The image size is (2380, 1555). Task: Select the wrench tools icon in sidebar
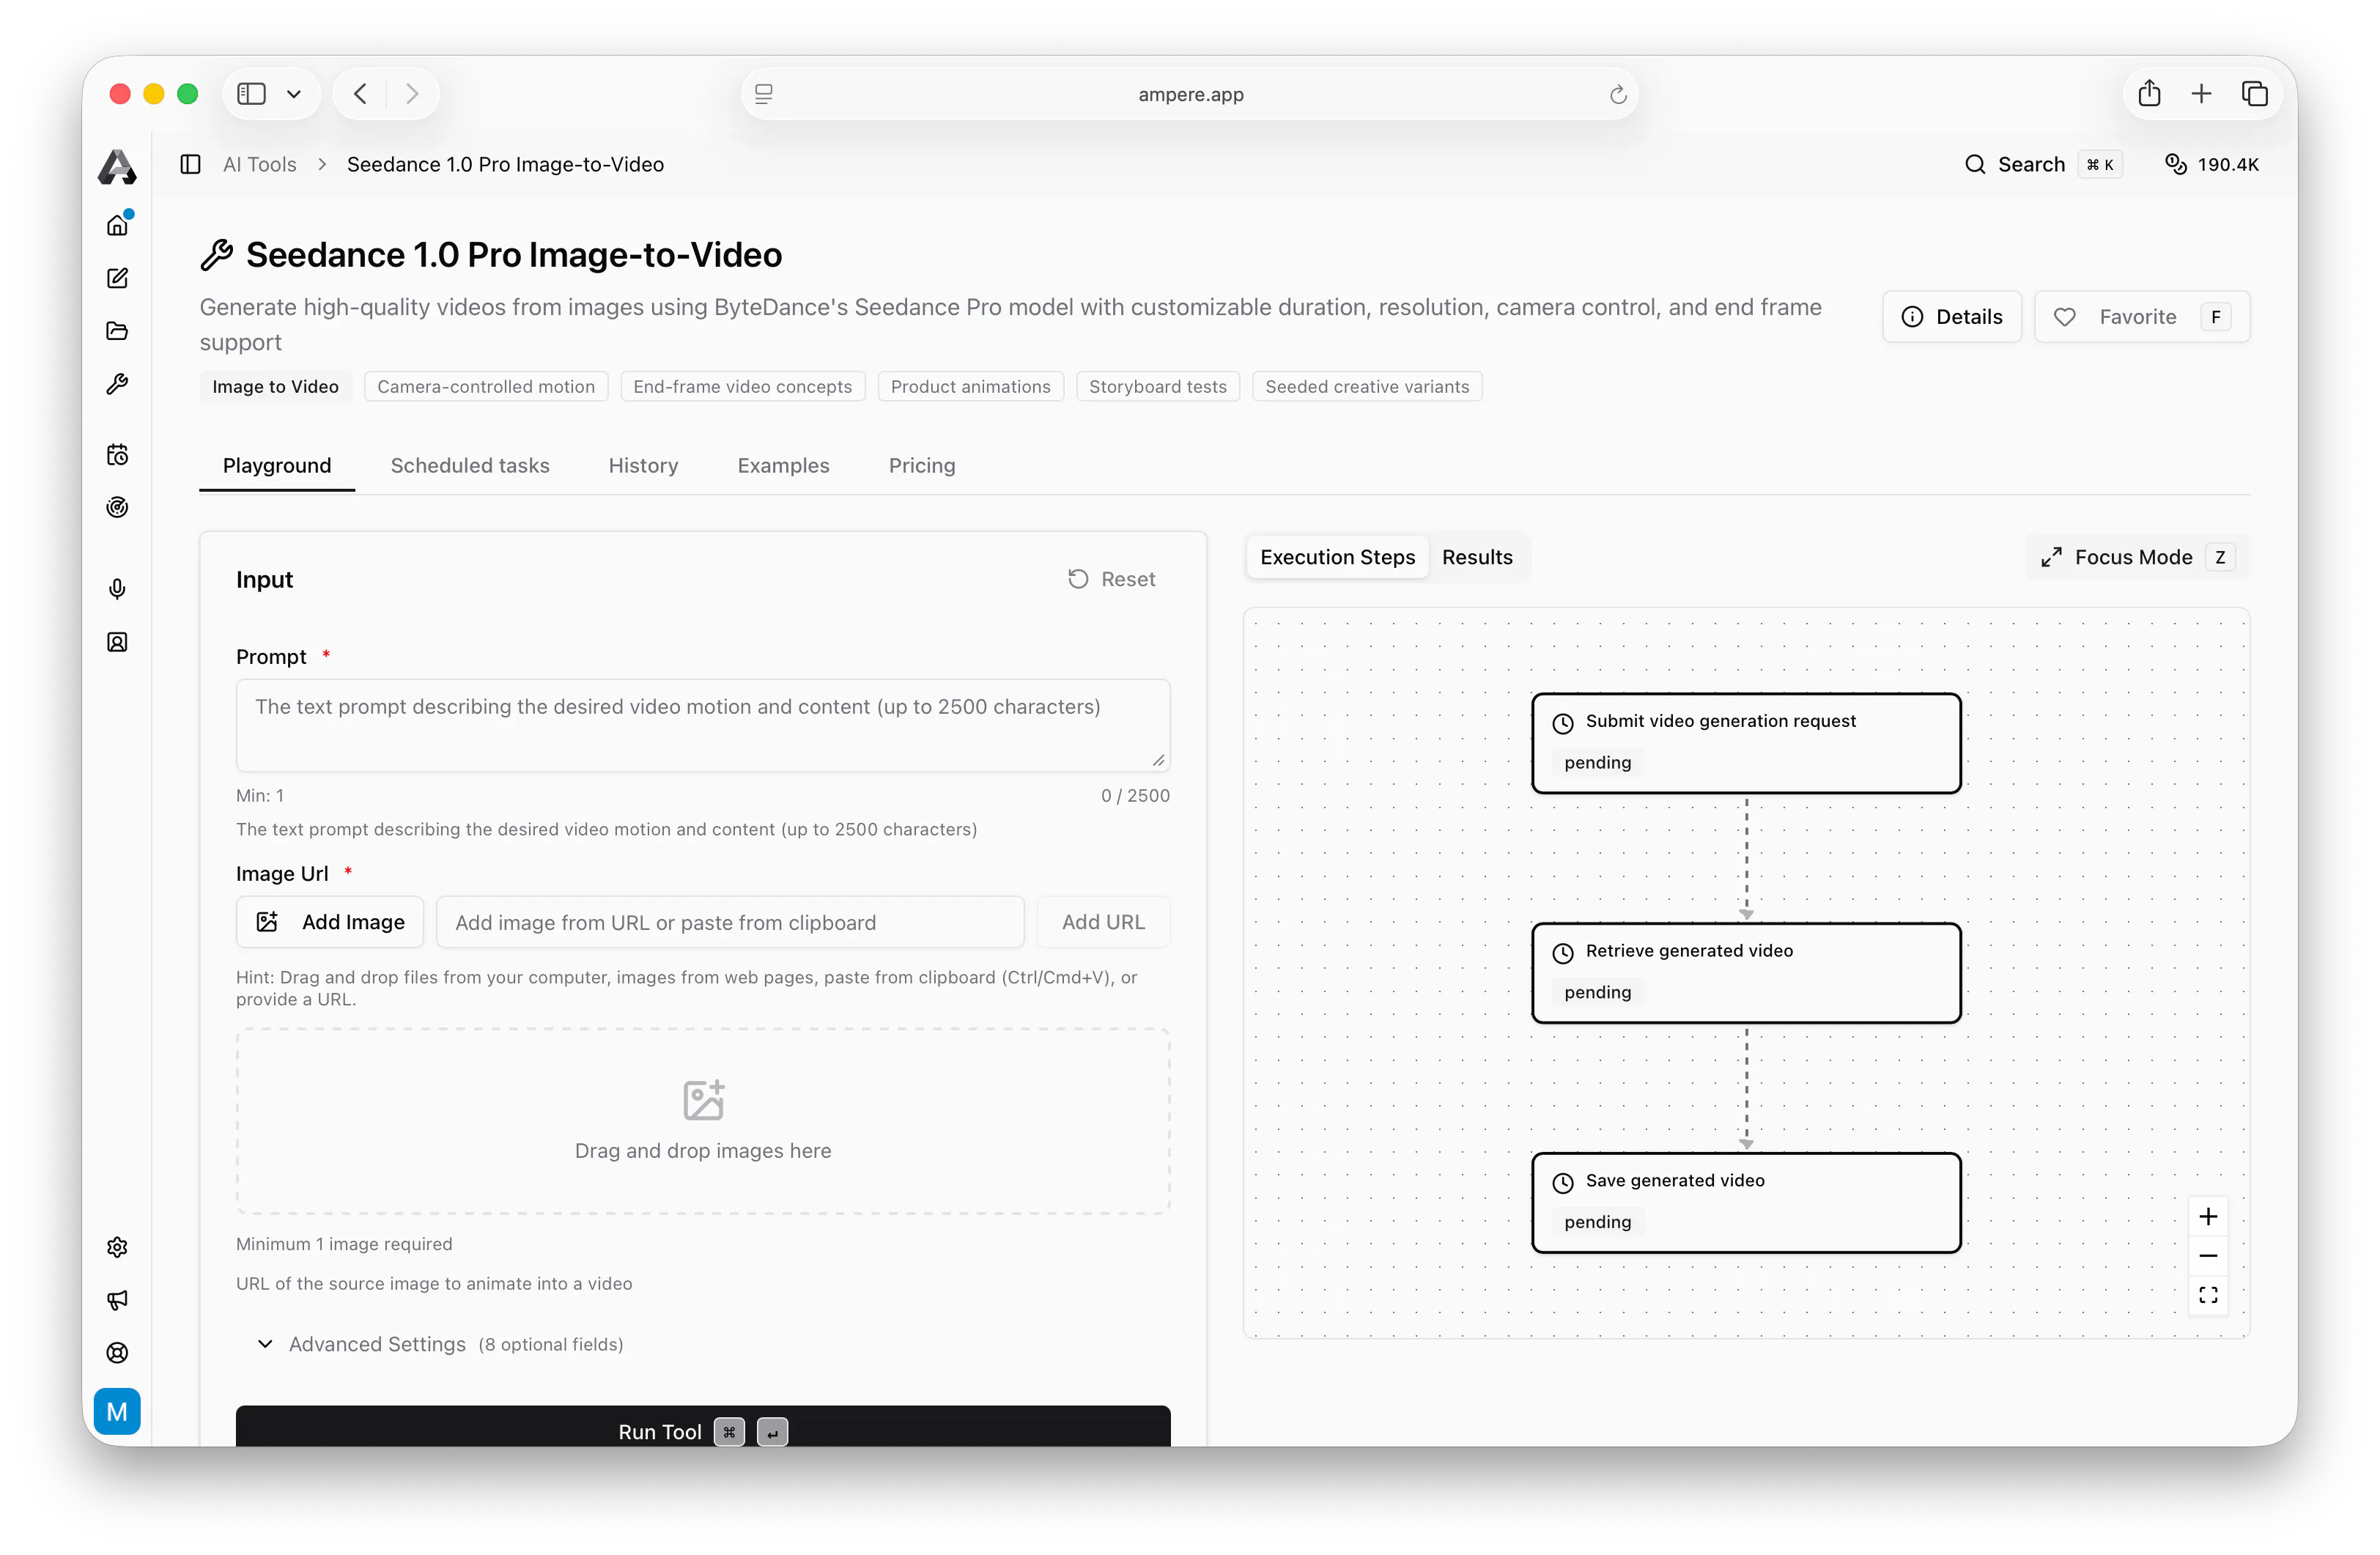click(117, 384)
